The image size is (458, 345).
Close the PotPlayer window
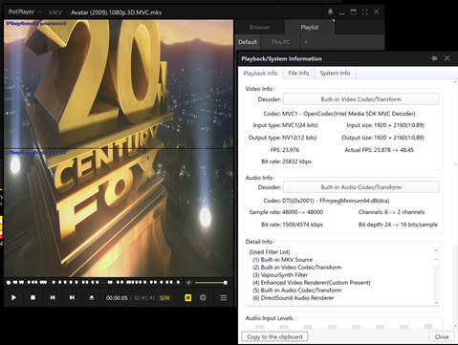376,11
